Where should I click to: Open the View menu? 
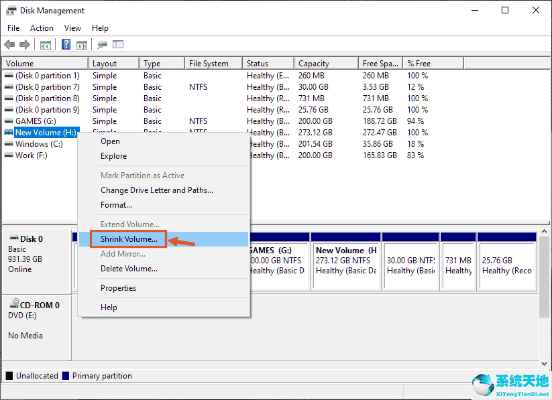click(x=72, y=28)
